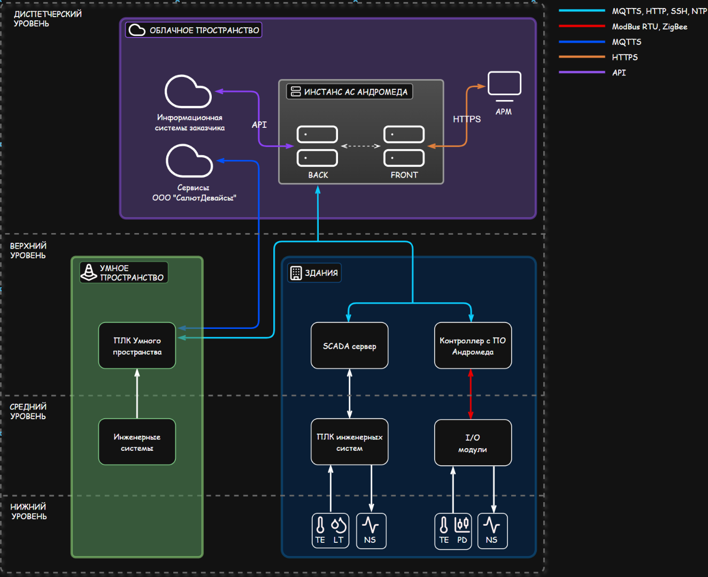Click the orange HTTPS legend line
This screenshot has width=708, height=577.
582,57
